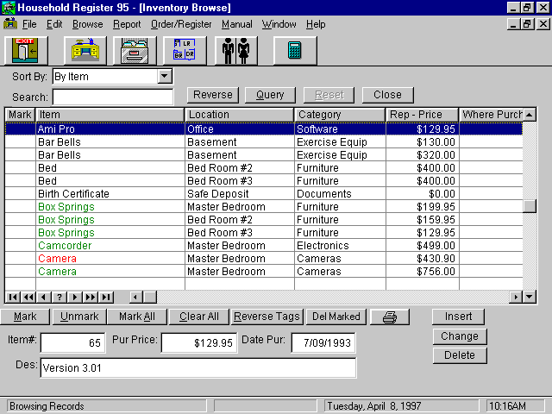Click the question mark locate button
This screenshot has height=414, width=552.
pos(59,297)
